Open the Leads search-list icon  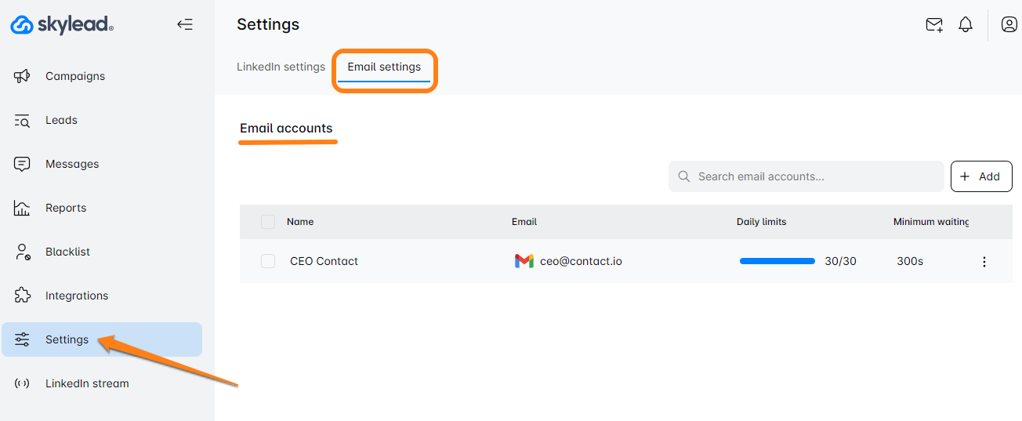(x=22, y=121)
